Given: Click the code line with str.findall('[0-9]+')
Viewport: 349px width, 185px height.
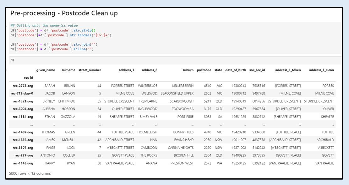Looking at the screenshot, I should pyautogui.click(x=61, y=35).
